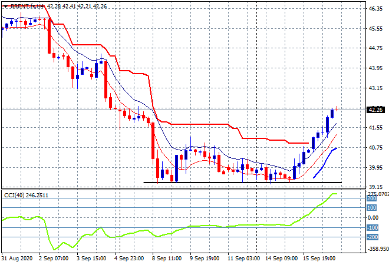Click the 40.75 price scale value
The height and width of the screenshot is (265, 389).
pos(375,147)
